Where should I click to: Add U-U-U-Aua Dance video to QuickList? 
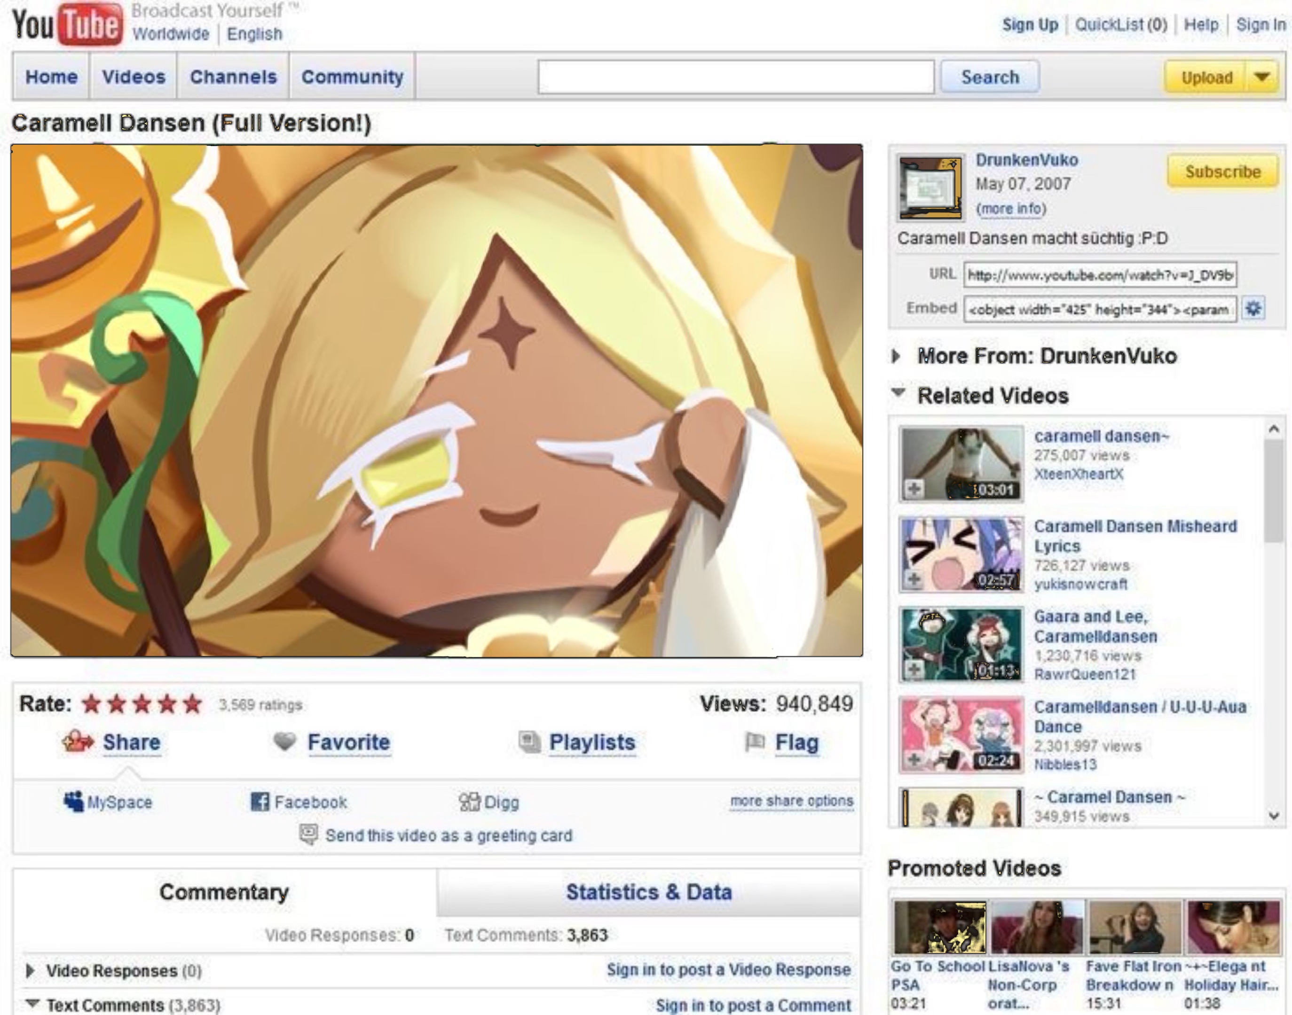click(914, 759)
